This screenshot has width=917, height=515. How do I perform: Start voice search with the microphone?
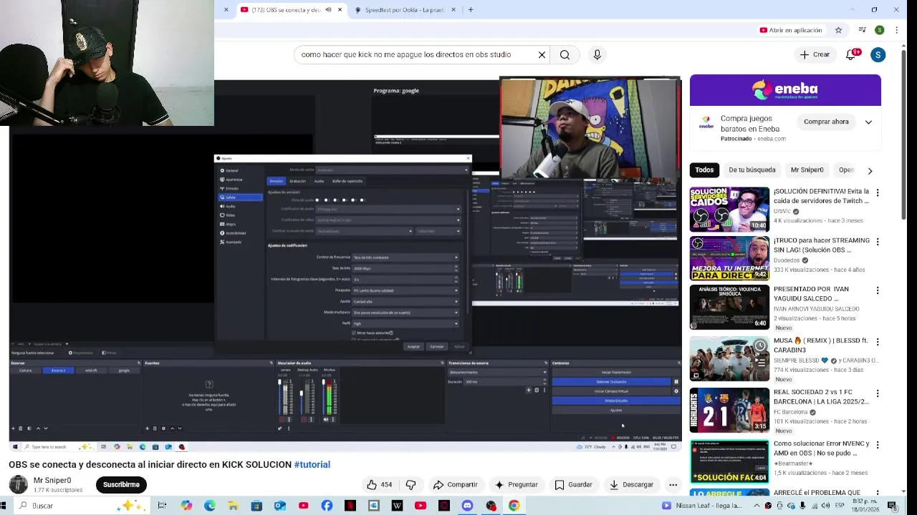597,54
